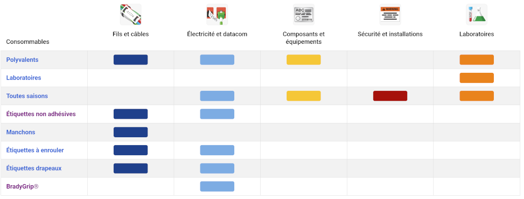This screenshot has width=524, height=199.
Task: Open the Toutes saisons link
Action: pos(27,96)
